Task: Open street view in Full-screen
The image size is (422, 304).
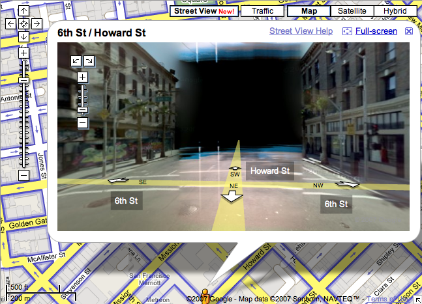Action: 376,31
